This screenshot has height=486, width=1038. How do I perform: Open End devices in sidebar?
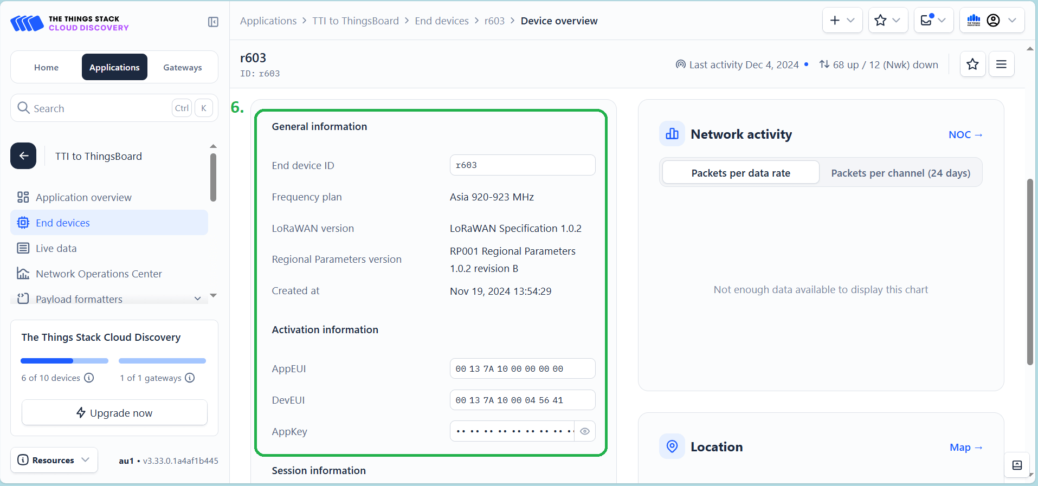click(x=109, y=223)
